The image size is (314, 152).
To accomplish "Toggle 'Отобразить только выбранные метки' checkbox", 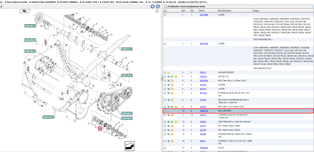I will [x=165, y=6].
